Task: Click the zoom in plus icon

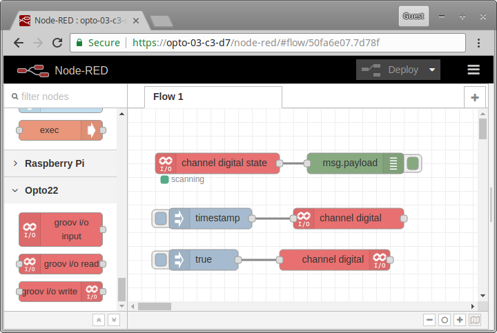Action: tap(460, 320)
